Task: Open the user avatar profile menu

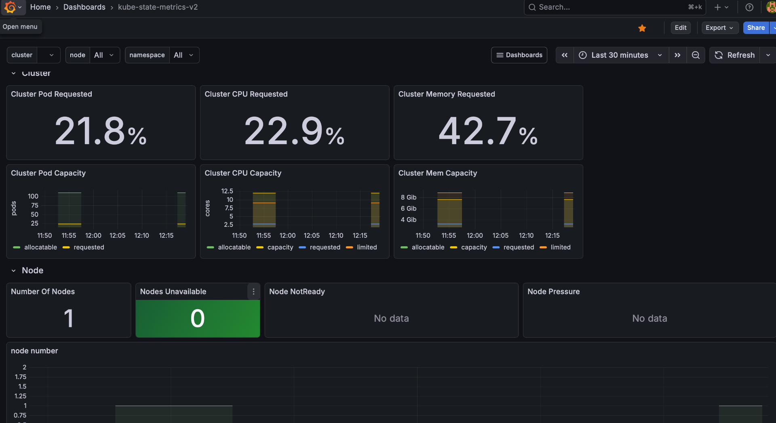Action: click(771, 7)
